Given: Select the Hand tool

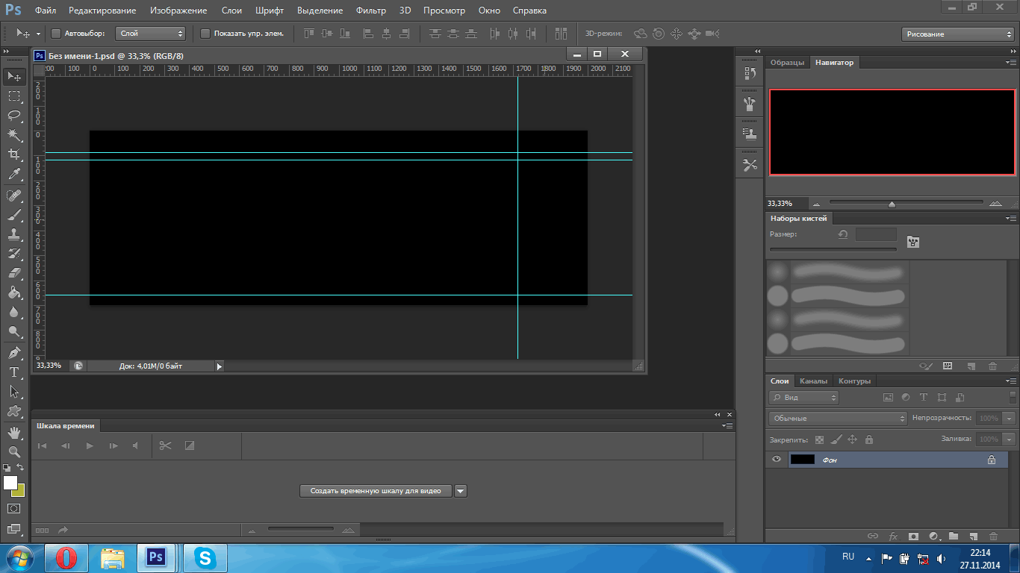Looking at the screenshot, I should 14,433.
